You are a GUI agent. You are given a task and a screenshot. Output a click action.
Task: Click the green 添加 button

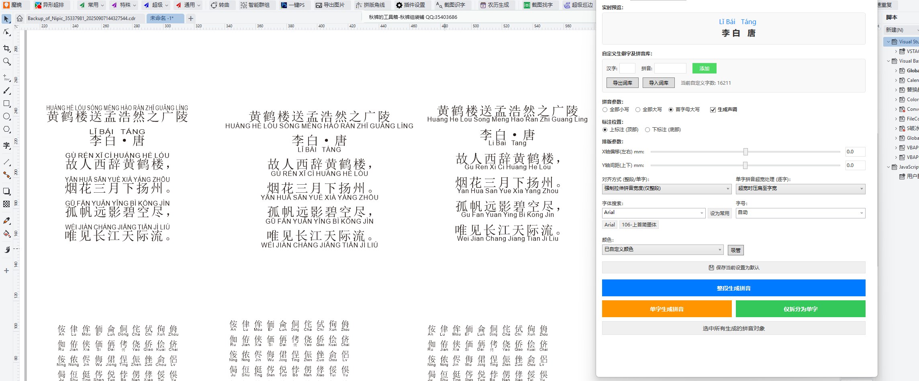(704, 68)
